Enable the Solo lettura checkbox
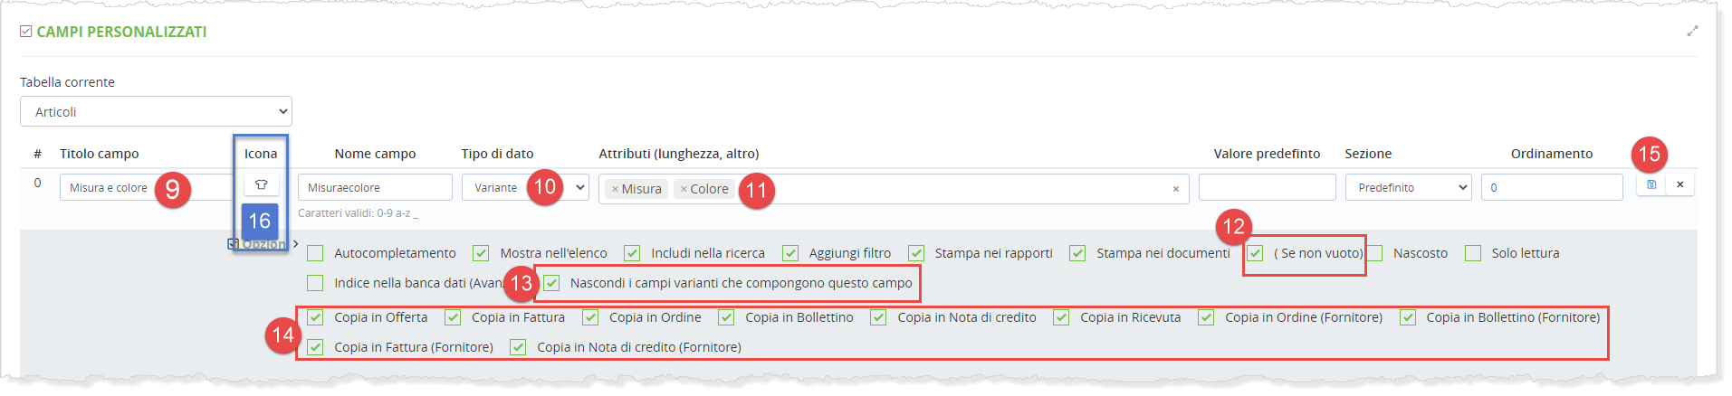This screenshot has height=396, width=1732. (1473, 253)
